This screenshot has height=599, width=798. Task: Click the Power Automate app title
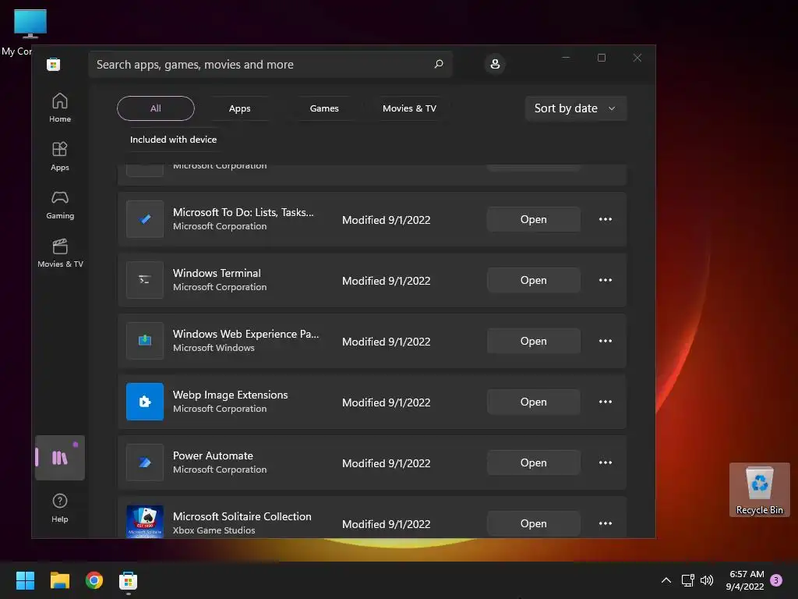click(213, 455)
